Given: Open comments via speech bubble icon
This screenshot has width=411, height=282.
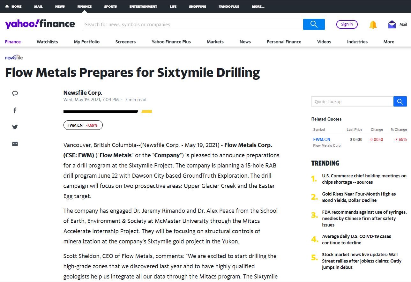Looking at the screenshot, I should (15, 93).
